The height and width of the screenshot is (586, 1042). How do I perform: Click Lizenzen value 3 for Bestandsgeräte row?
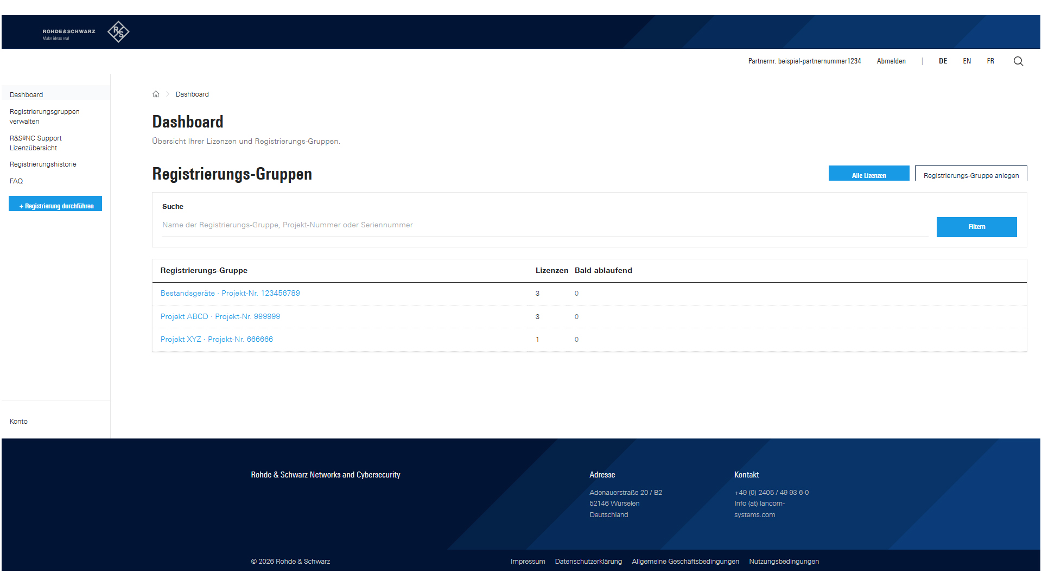(x=537, y=294)
